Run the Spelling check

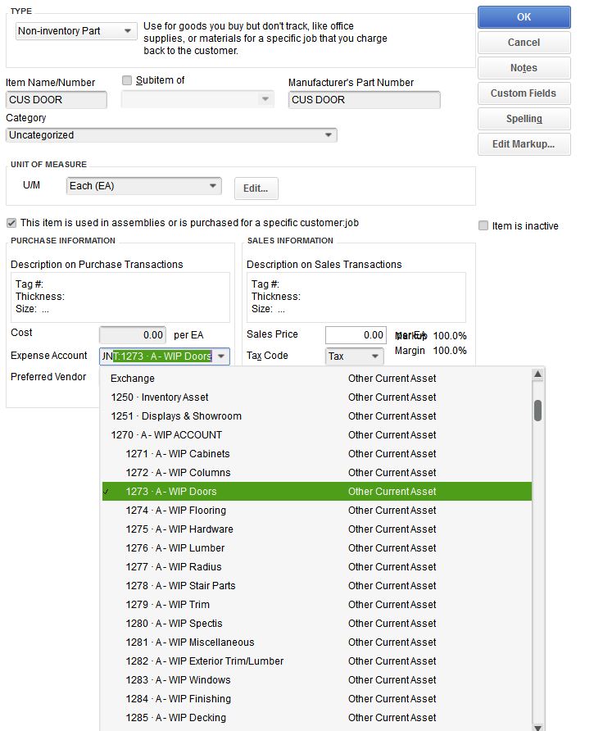524,119
